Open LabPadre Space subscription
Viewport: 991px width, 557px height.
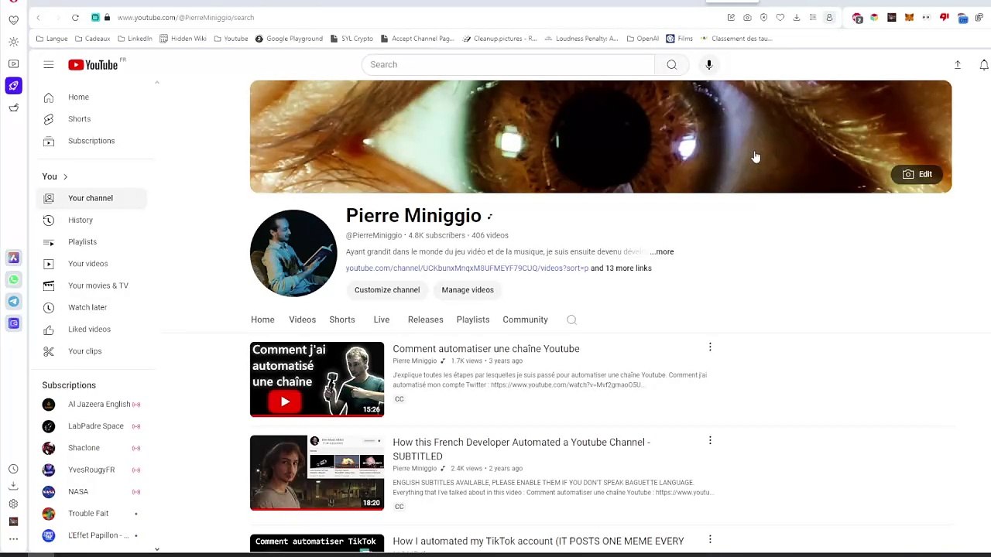tap(91, 426)
